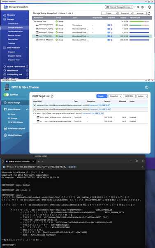The height and width of the screenshot is (248, 155).
Task: Click the iSCSI ACL button
Action: 129,96
